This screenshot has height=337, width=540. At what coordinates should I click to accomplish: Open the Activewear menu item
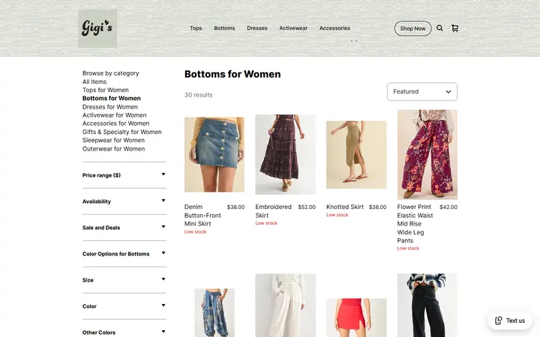pos(293,28)
